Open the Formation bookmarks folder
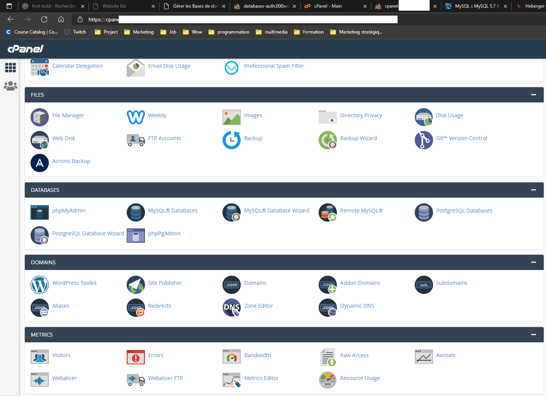The image size is (546, 396). (309, 32)
